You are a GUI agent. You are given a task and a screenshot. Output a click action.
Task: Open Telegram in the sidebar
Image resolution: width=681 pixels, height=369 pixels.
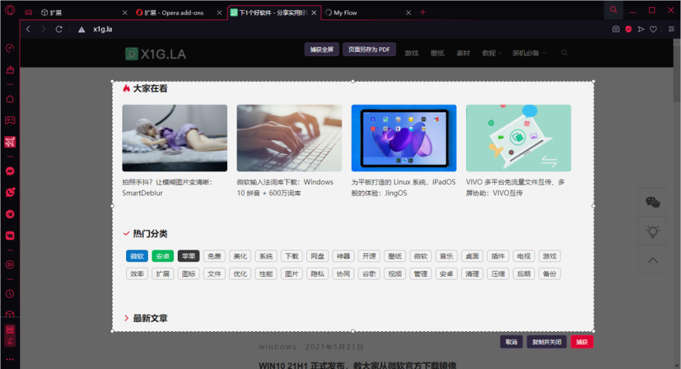tap(10, 214)
